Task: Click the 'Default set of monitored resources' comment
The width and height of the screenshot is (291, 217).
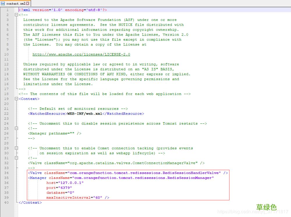Action: point(78,109)
